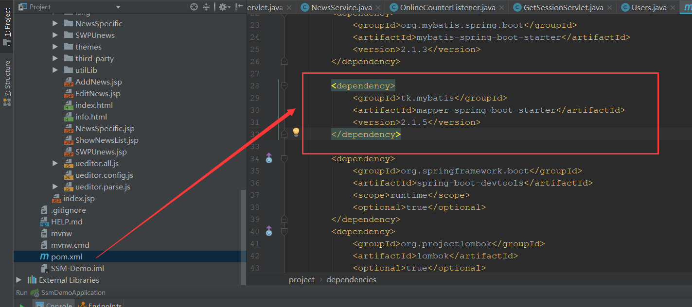Hide the Project panel with the hide icon
Viewport: 692px width, 307px height.
(x=239, y=7)
